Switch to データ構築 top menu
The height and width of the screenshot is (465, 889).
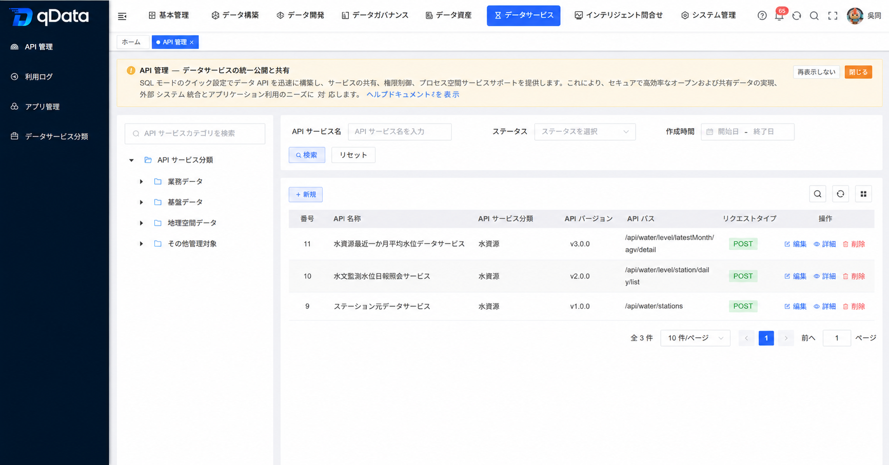click(x=235, y=15)
